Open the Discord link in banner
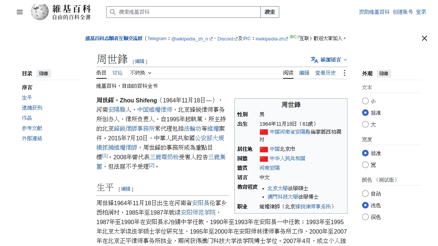The height and width of the screenshot is (246, 438). (227, 39)
